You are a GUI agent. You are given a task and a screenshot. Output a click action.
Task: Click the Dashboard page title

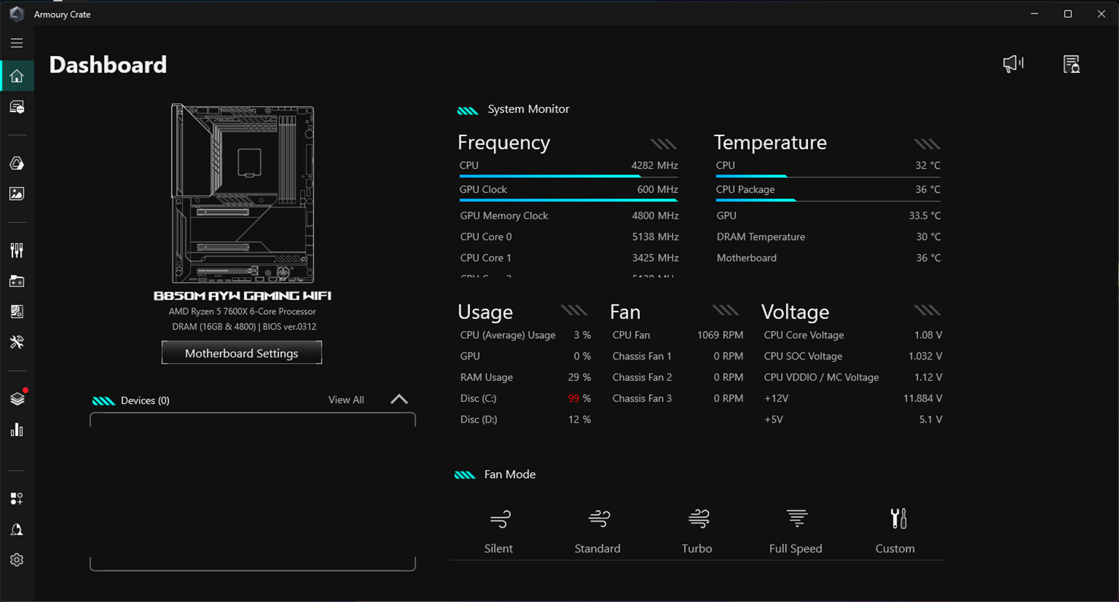point(108,64)
